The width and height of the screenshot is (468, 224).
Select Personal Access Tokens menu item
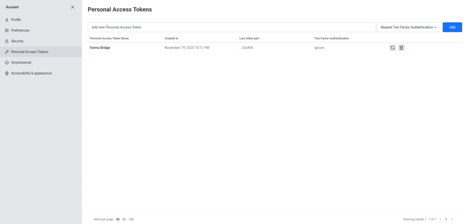tap(41, 52)
